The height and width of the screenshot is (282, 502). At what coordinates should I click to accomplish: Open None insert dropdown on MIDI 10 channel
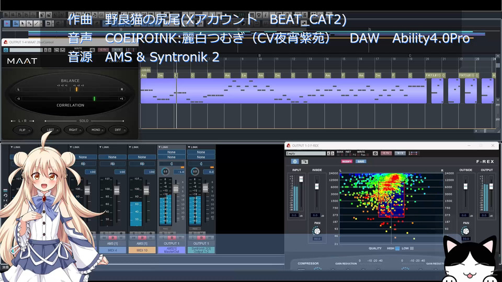click(x=142, y=157)
